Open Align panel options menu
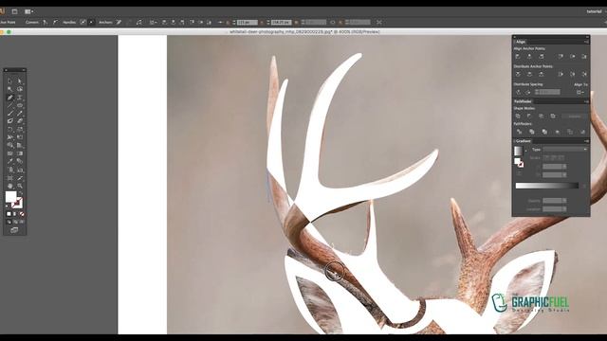 (586, 42)
